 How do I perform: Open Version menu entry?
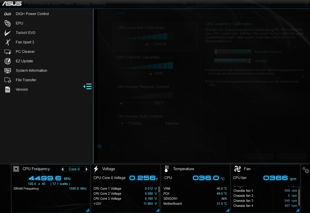pyautogui.click(x=22, y=90)
